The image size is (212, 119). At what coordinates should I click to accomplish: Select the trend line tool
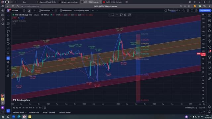pos(8,20)
